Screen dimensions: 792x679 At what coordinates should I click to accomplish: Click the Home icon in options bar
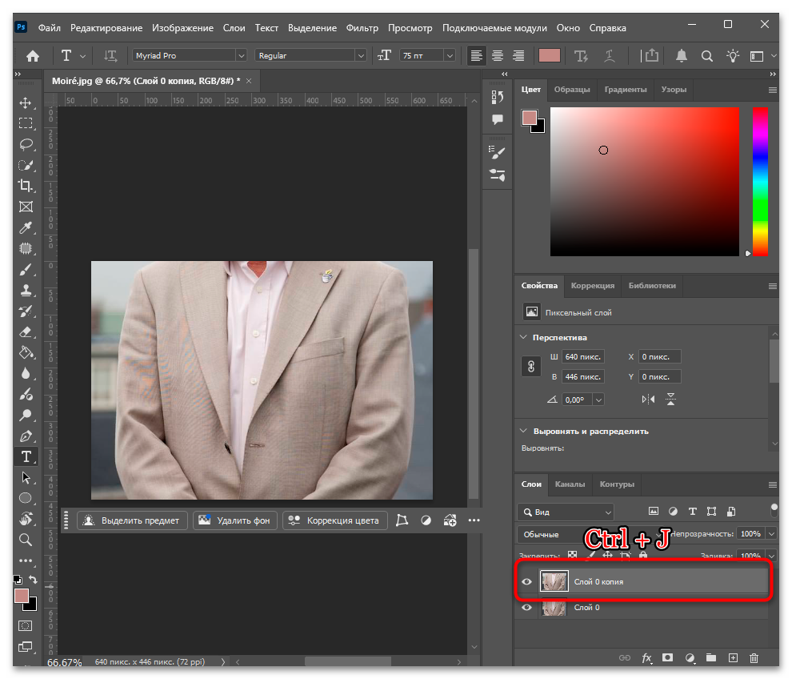tap(33, 55)
